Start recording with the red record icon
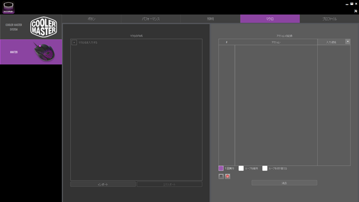359x202 pixels. pyautogui.click(x=228, y=176)
